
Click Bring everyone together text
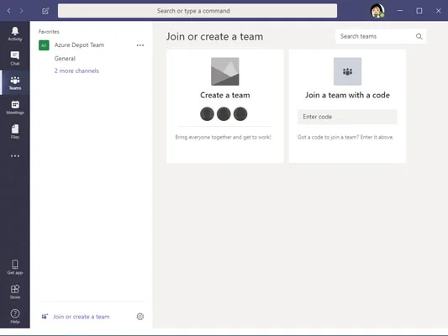[223, 137]
